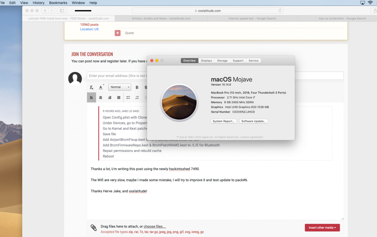Select the remove formatting tool
This screenshot has height=237, width=377.
[x=91, y=87]
